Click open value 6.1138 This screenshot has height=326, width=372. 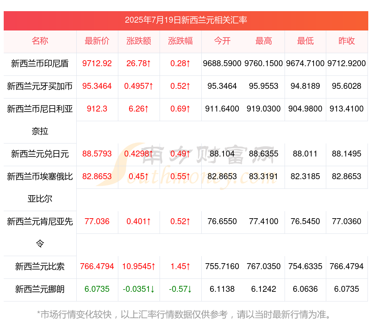click(x=222, y=289)
